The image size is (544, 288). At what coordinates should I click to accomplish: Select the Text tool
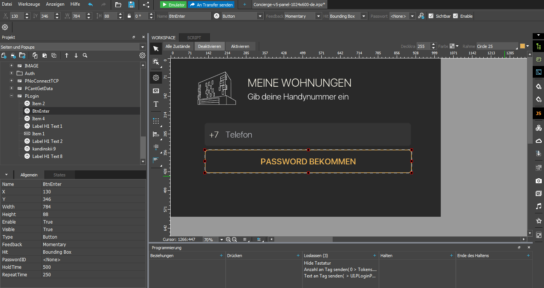point(156,104)
